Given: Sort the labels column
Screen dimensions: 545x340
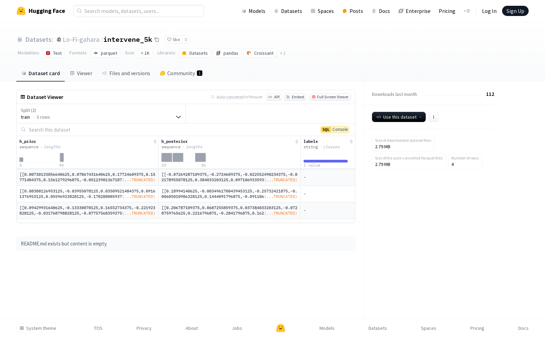Looking at the screenshot, I should click(x=351, y=141).
